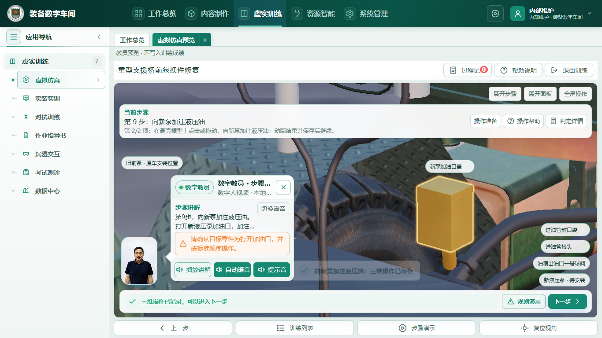
Task: Open the settings gear icon in header
Action: click(495, 14)
